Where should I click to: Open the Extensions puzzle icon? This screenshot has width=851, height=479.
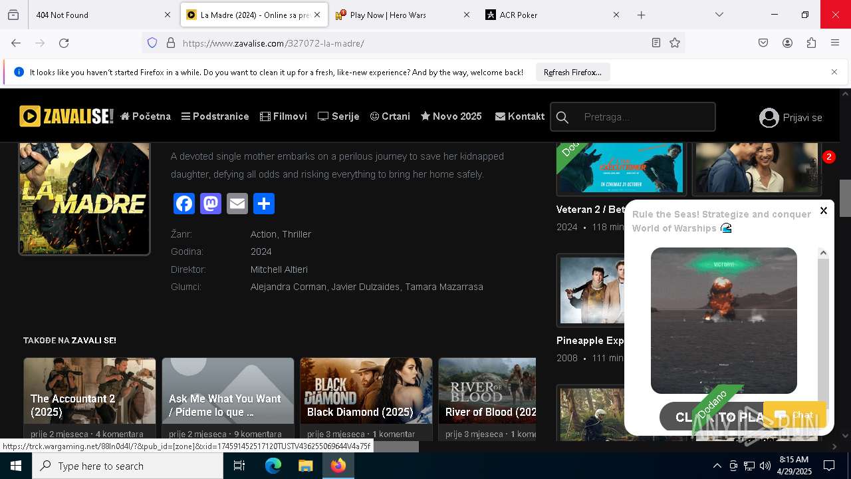tap(811, 43)
